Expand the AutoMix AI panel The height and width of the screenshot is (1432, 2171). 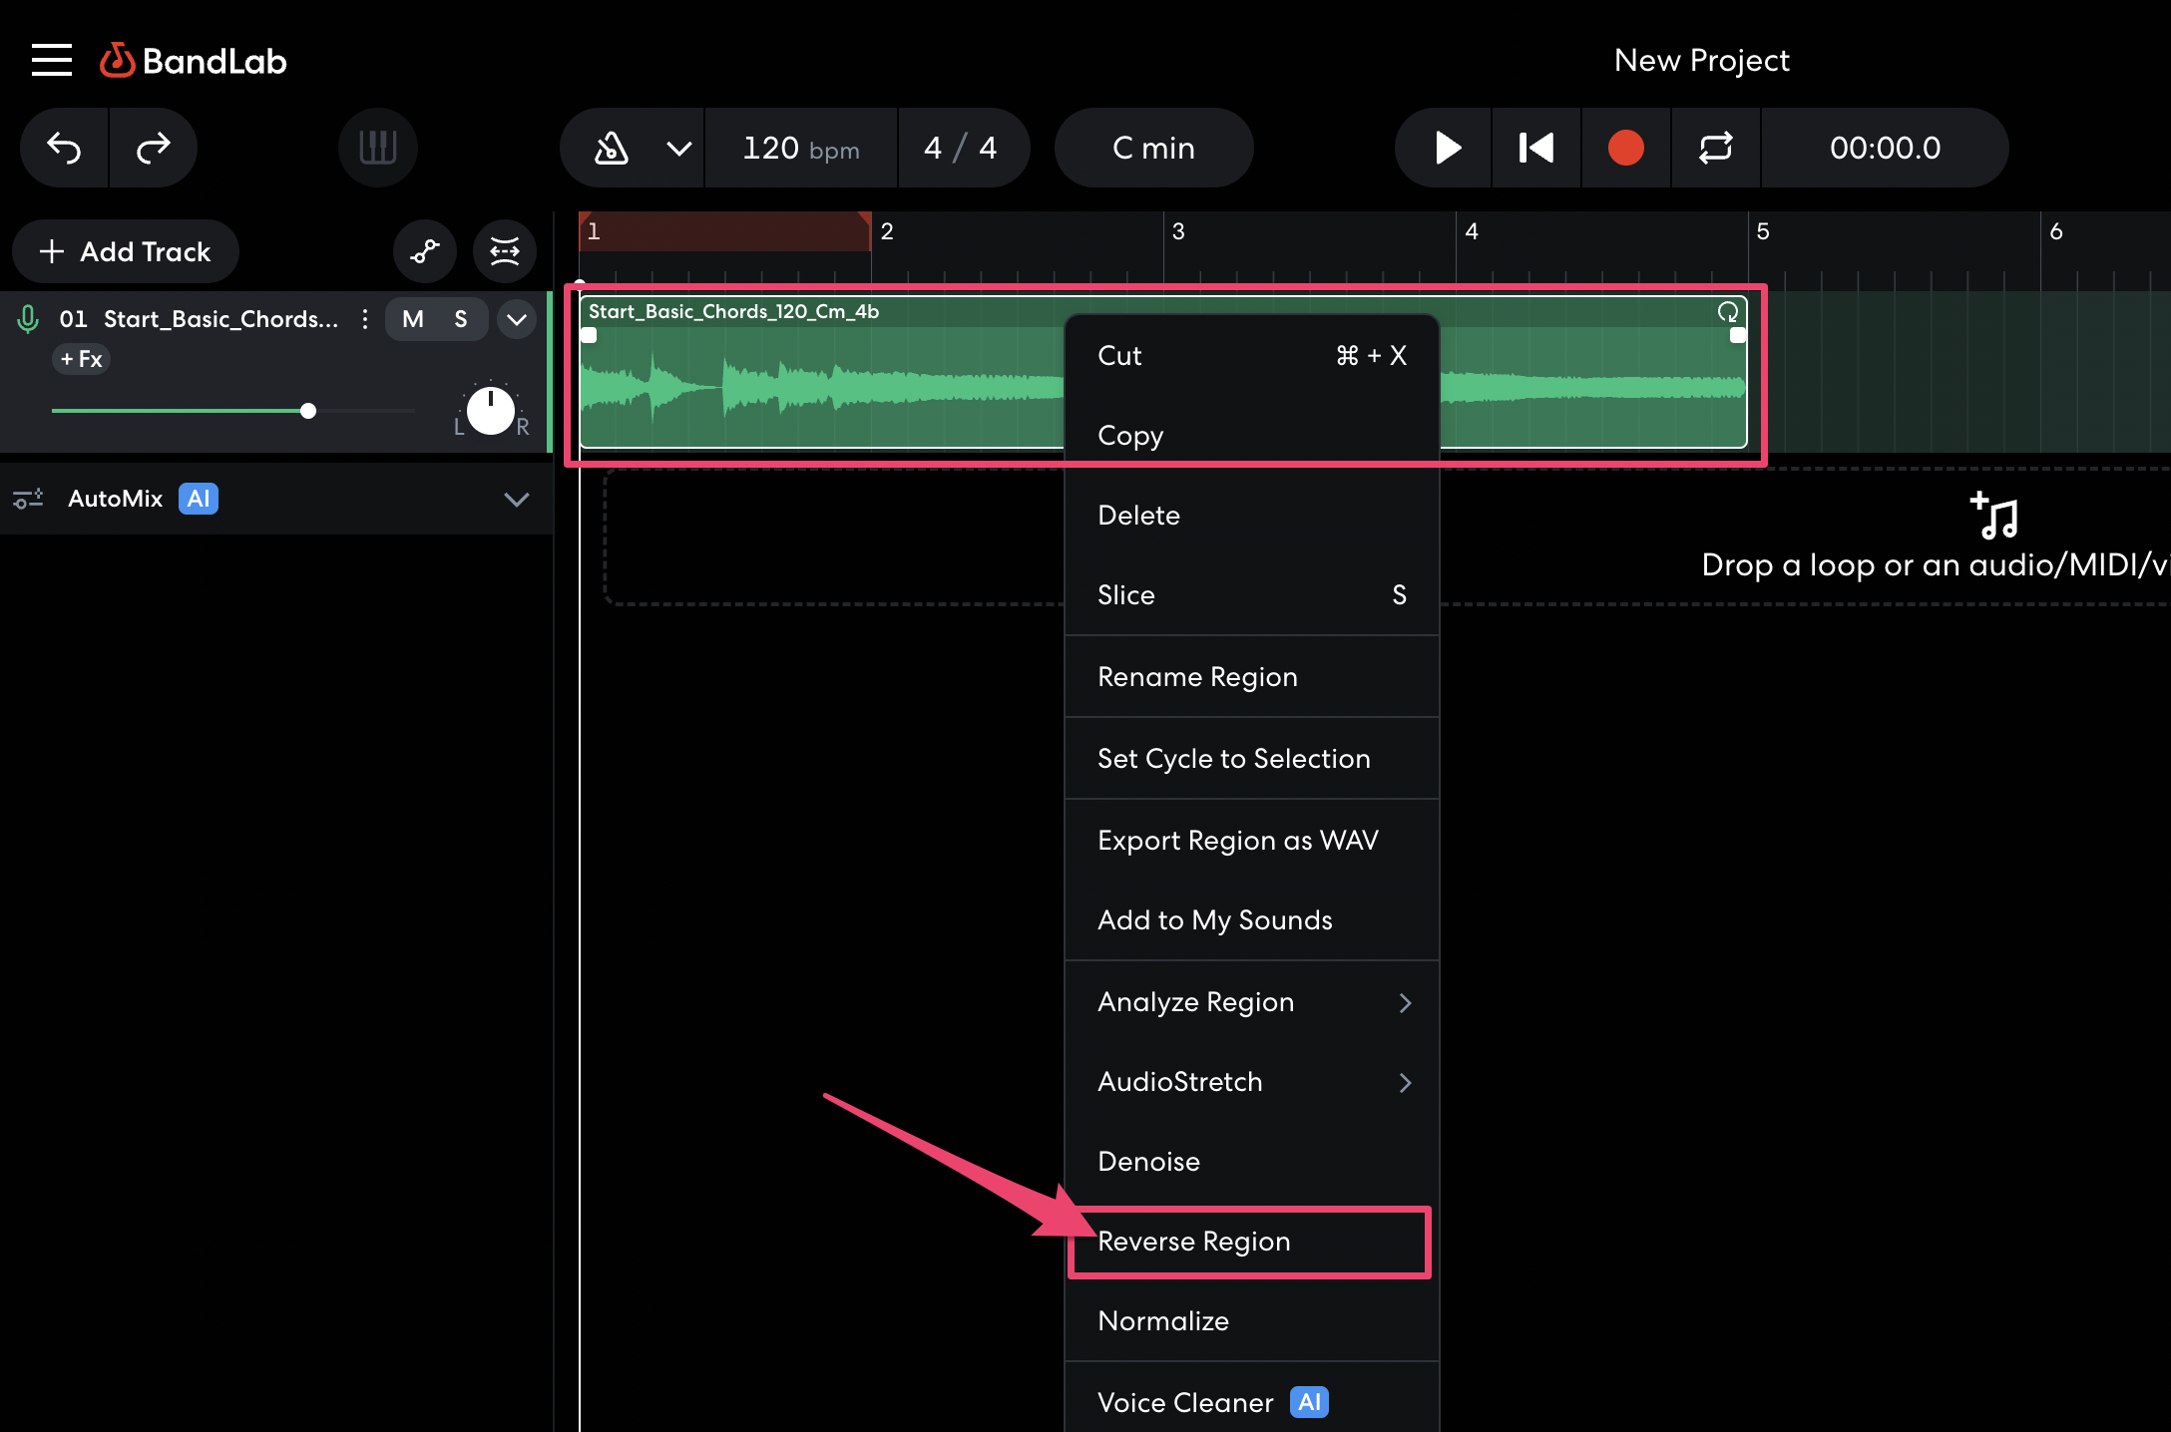(516, 499)
